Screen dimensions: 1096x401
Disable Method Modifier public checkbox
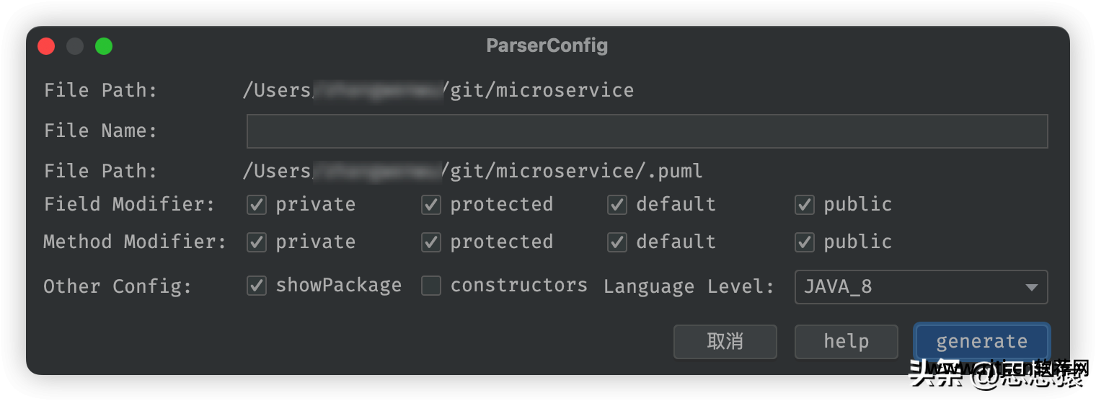(805, 242)
